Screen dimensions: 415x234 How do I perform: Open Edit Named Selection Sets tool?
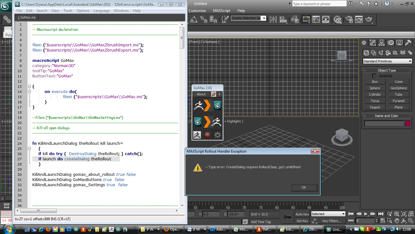[224, 19]
